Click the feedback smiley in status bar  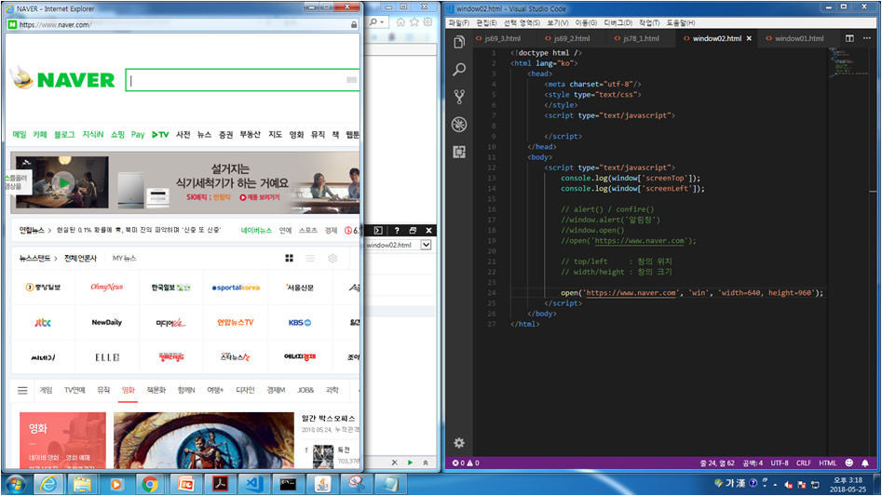click(x=848, y=462)
